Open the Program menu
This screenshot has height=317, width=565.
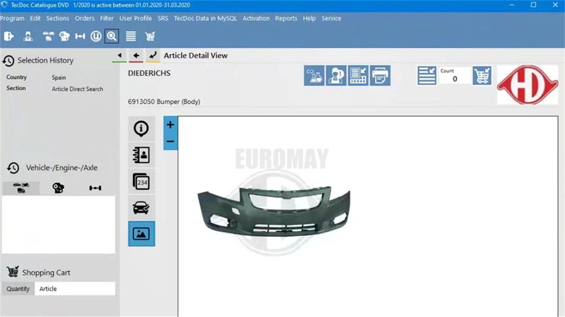(x=12, y=19)
